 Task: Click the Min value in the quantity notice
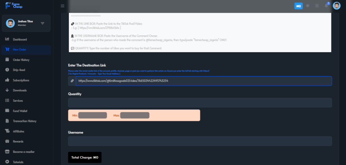[x=93, y=115]
